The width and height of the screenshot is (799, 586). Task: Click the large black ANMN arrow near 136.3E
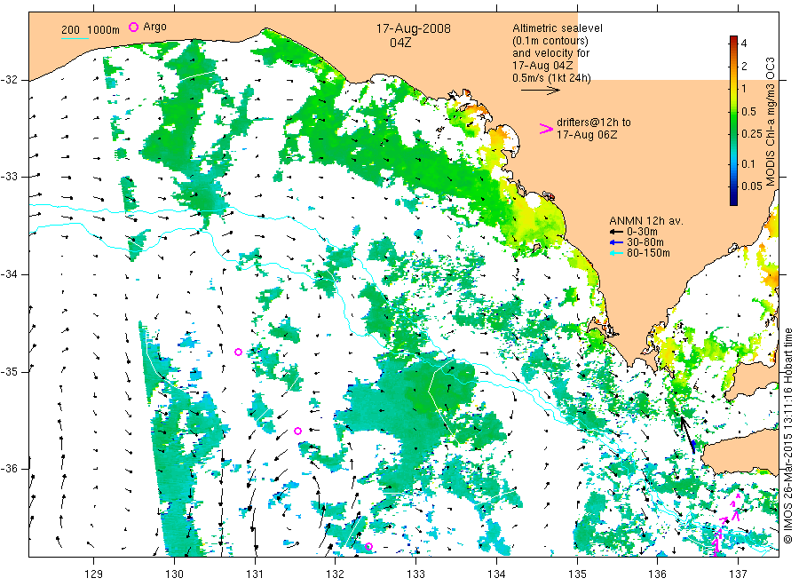688,434
